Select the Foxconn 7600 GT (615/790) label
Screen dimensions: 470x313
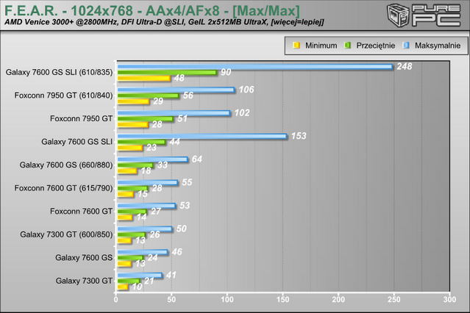(x=63, y=188)
